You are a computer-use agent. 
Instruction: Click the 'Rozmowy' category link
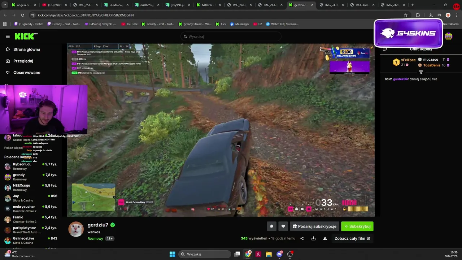point(95,239)
